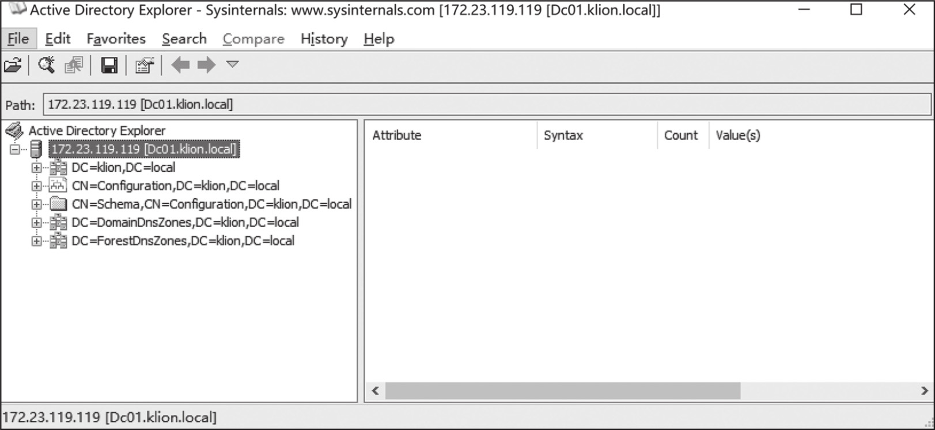The image size is (935, 430).
Task: Select the DC=klion,DC=local tree row
Action: (123, 168)
